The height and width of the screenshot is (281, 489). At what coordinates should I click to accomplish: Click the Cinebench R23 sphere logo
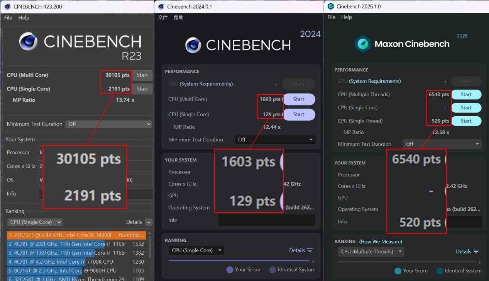click(x=29, y=42)
